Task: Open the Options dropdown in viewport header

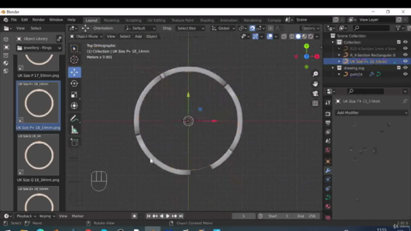Action: pos(310,28)
